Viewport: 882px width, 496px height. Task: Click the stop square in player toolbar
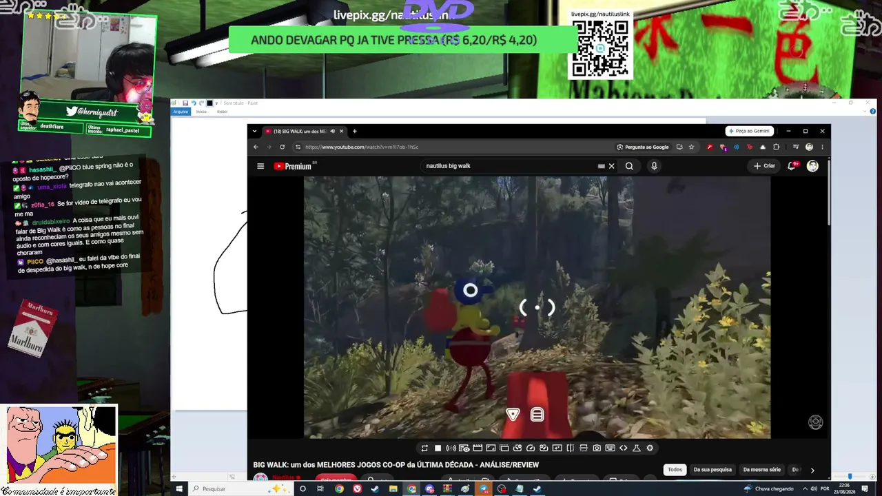coord(438,448)
